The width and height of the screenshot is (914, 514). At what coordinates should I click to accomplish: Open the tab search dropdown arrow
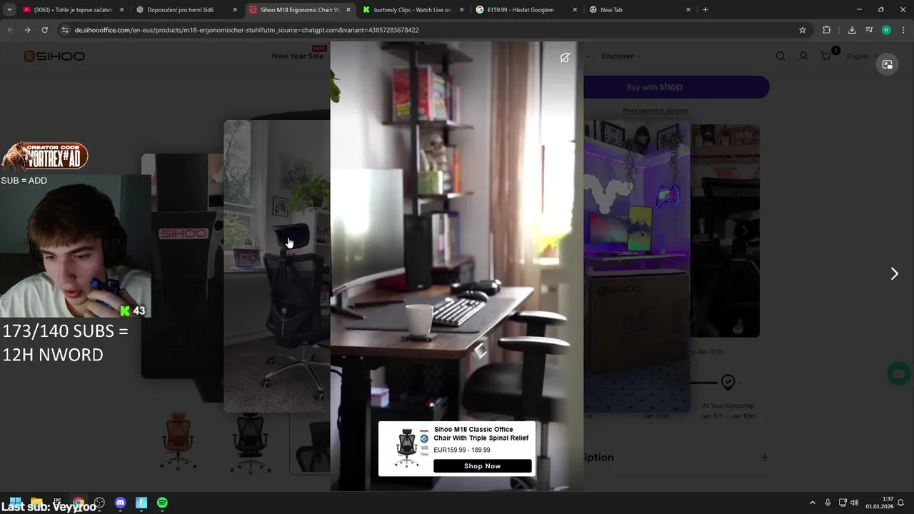click(x=9, y=10)
